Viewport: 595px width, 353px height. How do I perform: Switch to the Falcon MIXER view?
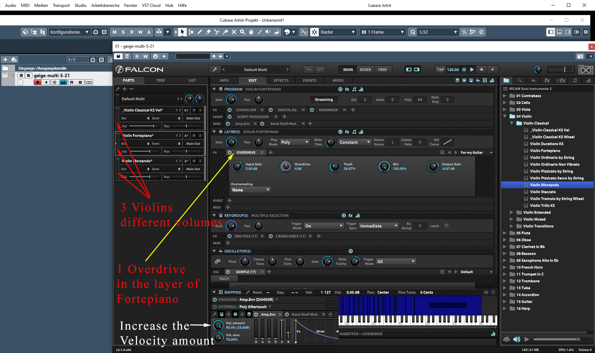pyautogui.click(x=365, y=70)
